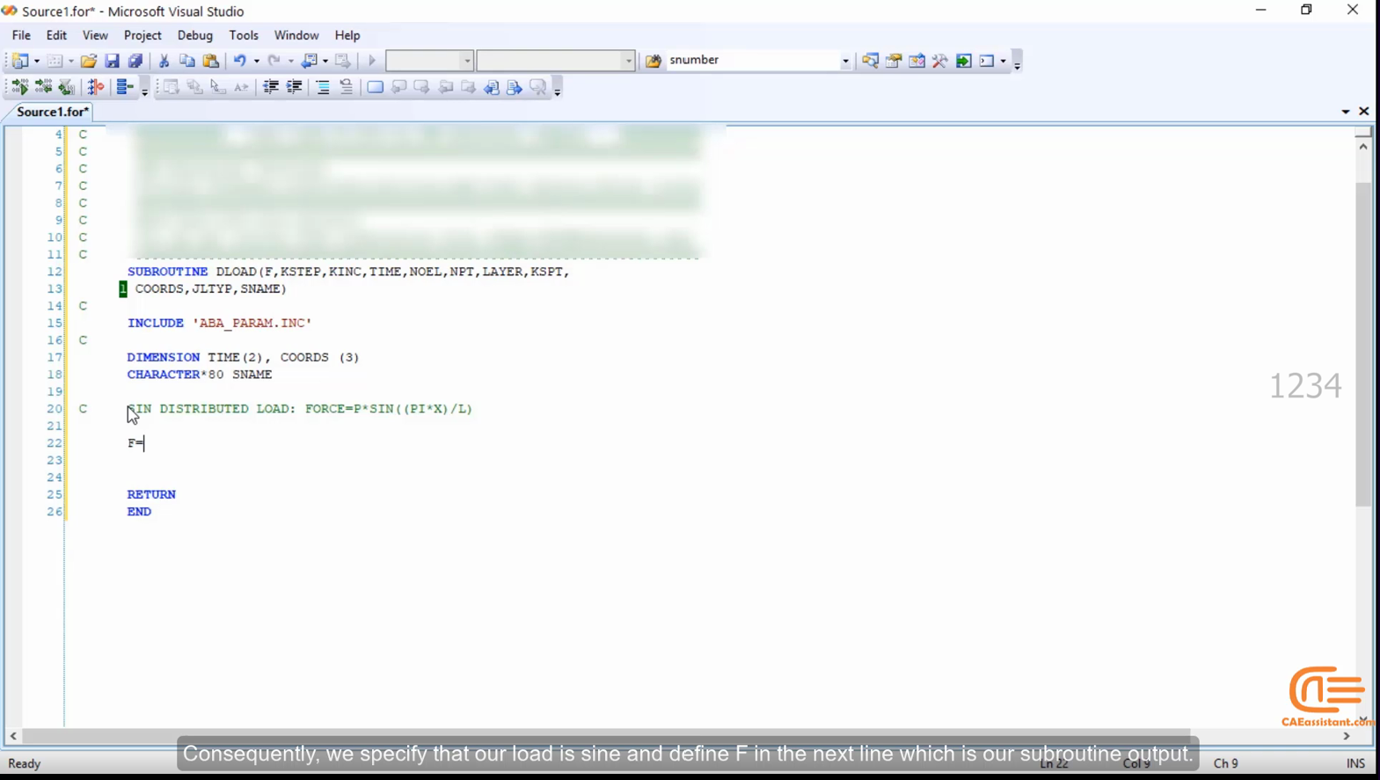The height and width of the screenshot is (780, 1380).
Task: Expand the Solution Configurations combo box
Action: [x=466, y=62]
